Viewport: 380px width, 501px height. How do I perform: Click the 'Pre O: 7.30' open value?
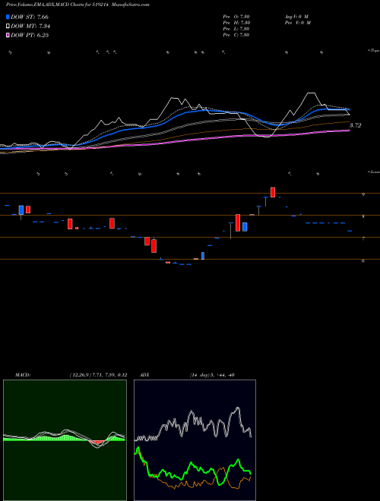236,17
